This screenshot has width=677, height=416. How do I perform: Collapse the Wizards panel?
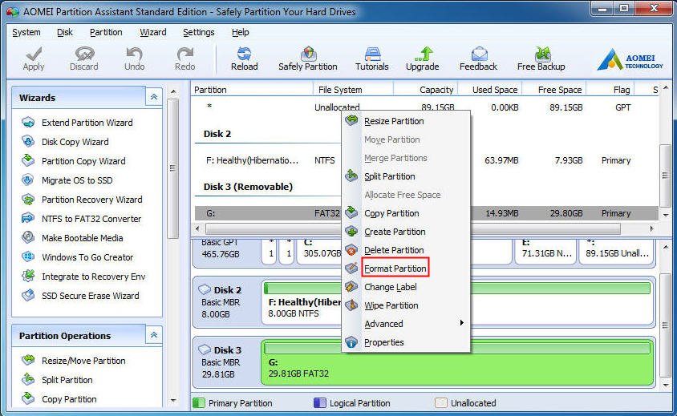tap(154, 98)
